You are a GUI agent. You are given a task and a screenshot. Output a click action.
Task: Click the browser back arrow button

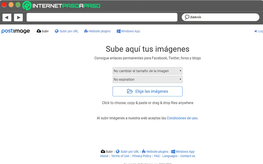[7, 17]
